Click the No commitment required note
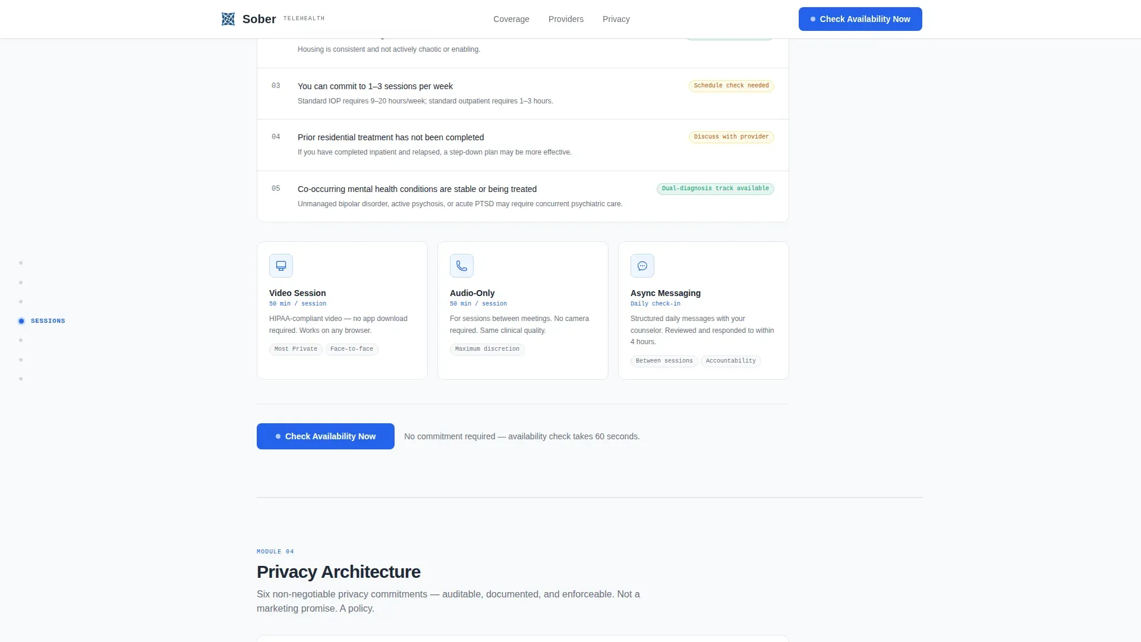Image resolution: width=1141 pixels, height=642 pixels. (522, 436)
